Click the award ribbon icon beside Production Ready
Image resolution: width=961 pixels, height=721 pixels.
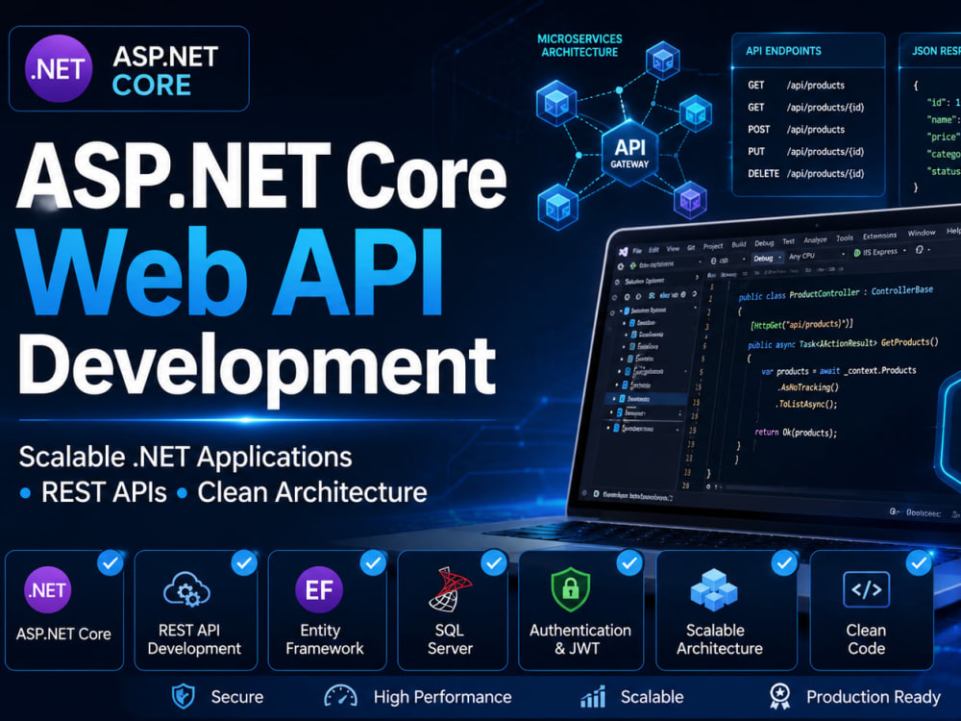779,696
